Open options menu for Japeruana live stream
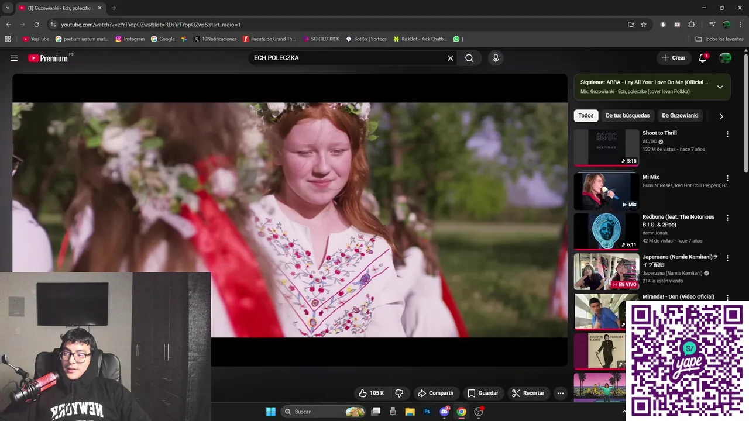Viewport: 749px width, 421px height. [x=727, y=258]
